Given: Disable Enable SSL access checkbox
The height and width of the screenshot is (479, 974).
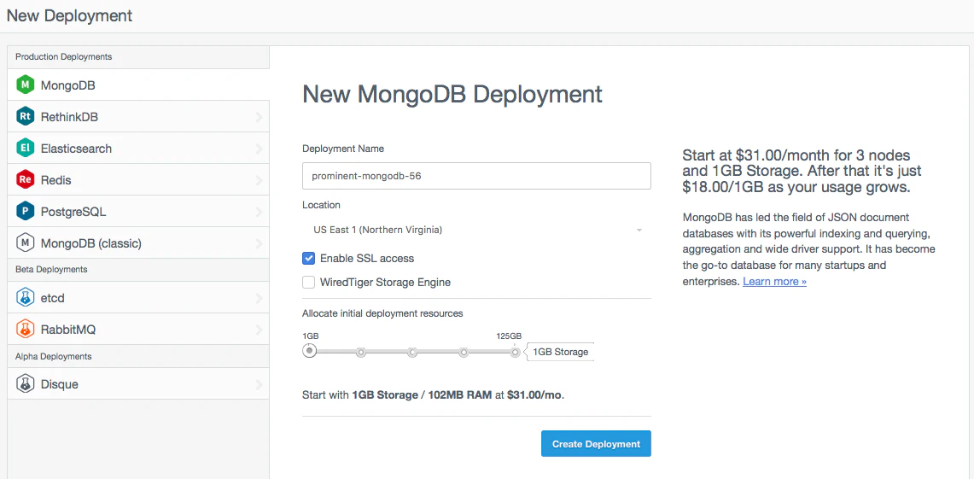Looking at the screenshot, I should point(309,258).
